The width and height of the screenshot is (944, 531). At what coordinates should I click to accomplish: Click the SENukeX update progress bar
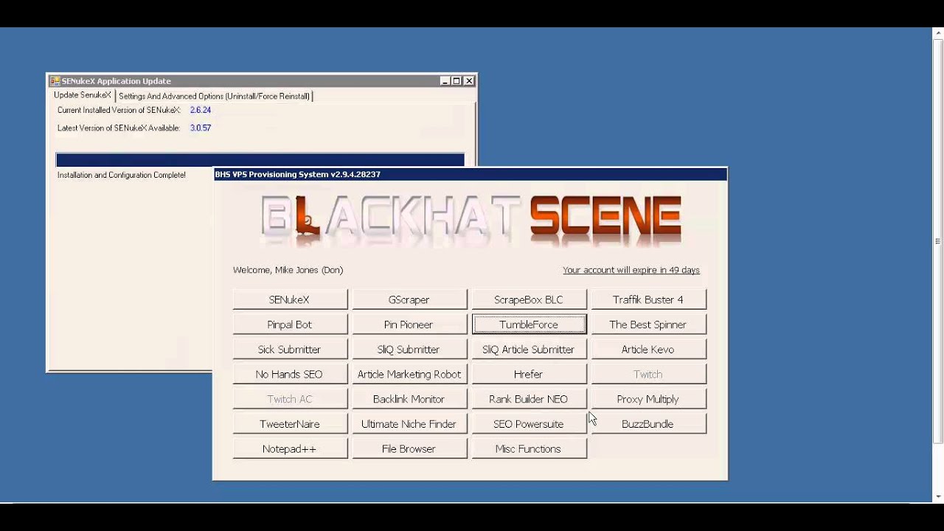[x=260, y=159]
